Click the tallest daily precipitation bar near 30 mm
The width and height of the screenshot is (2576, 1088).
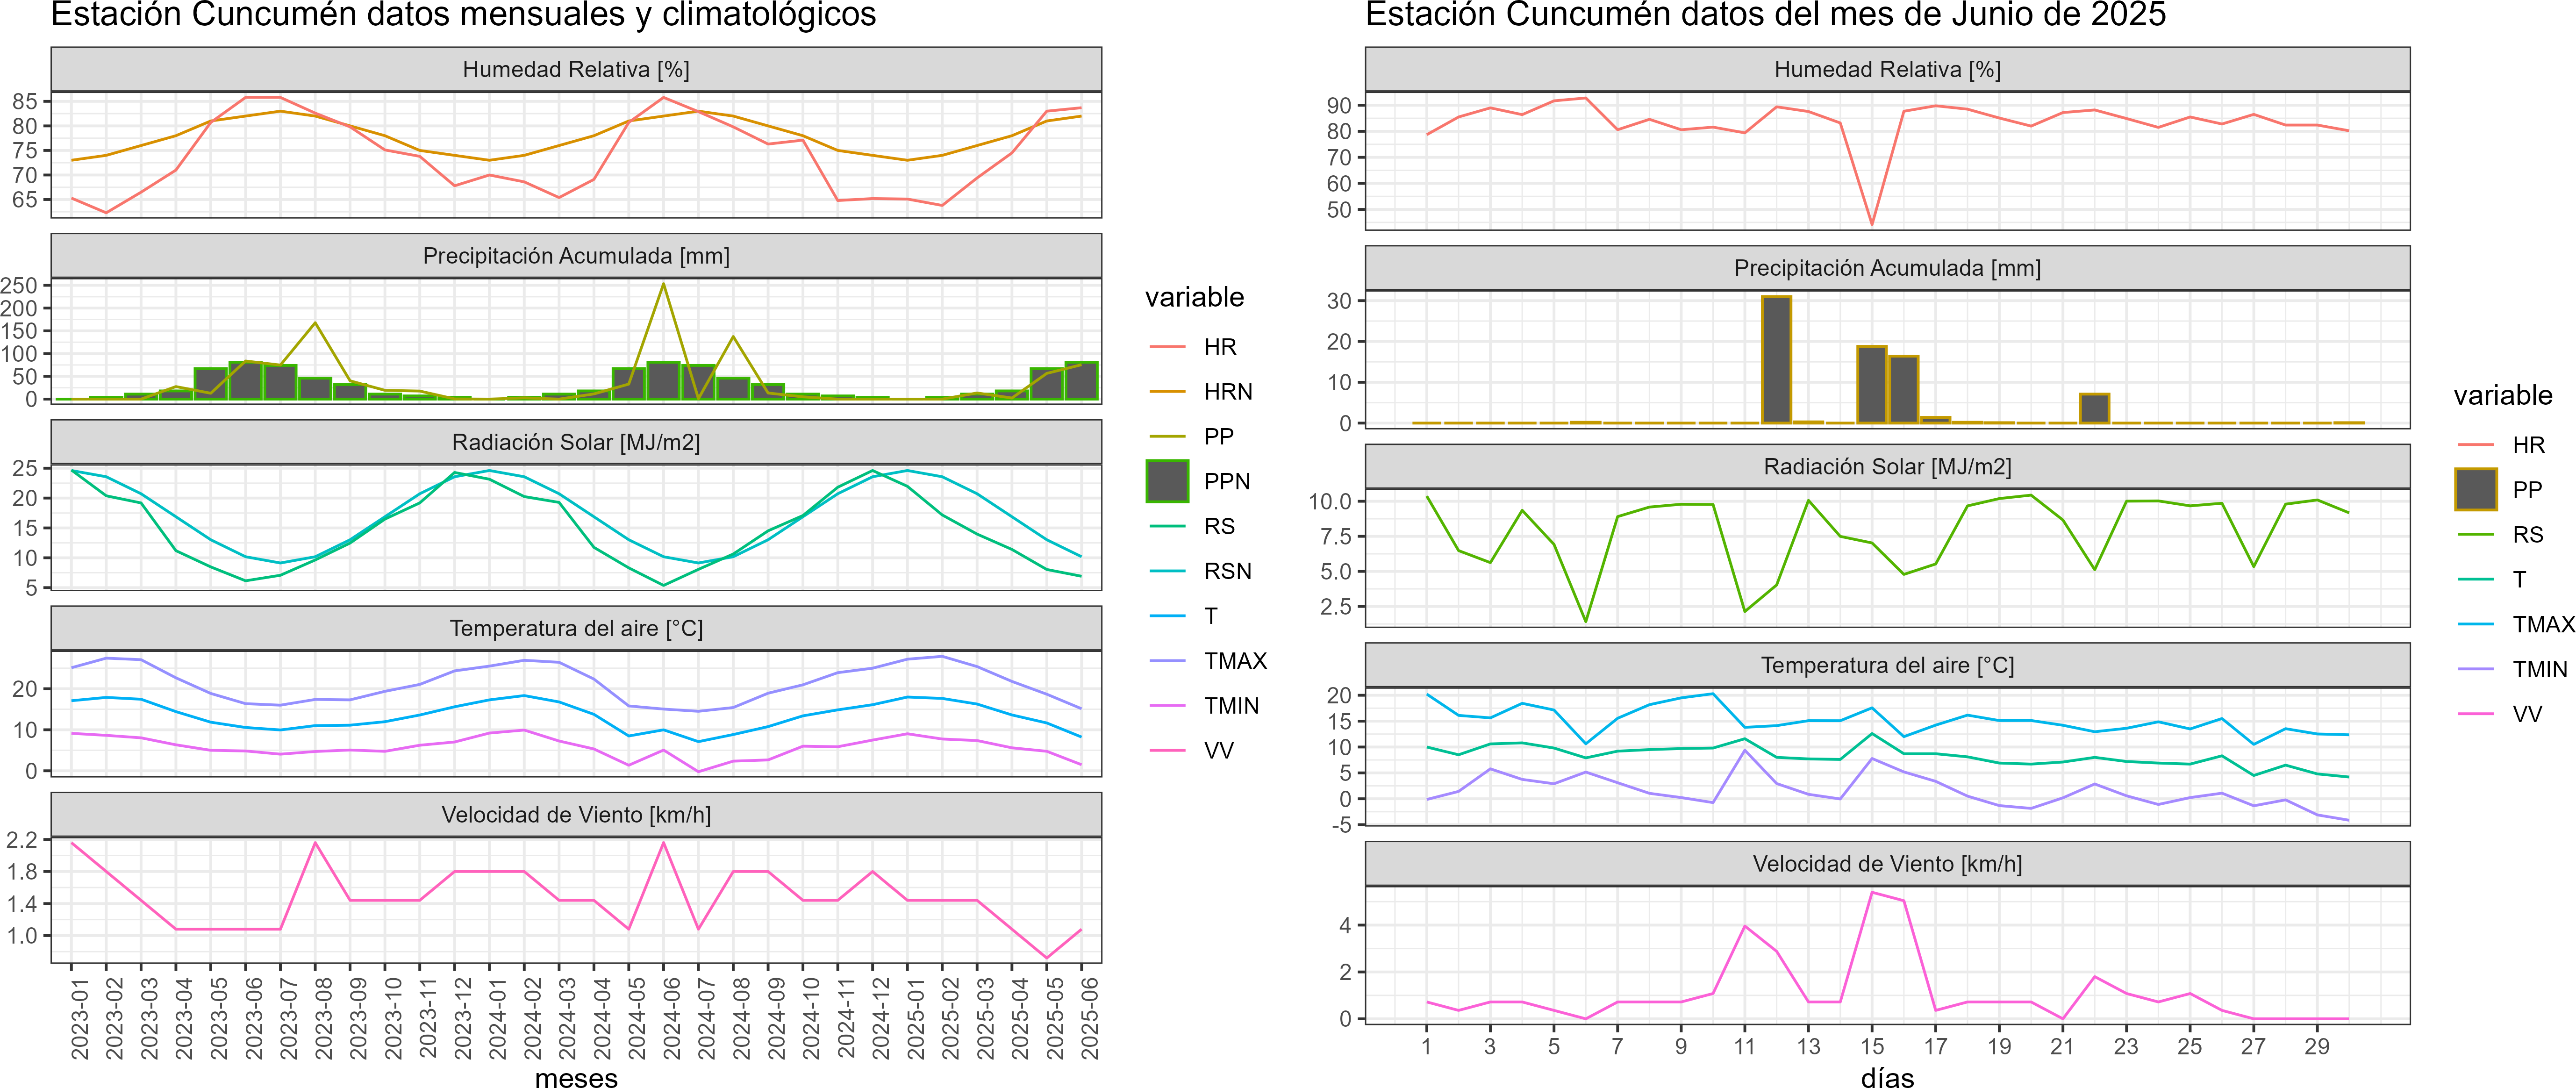[1776, 359]
